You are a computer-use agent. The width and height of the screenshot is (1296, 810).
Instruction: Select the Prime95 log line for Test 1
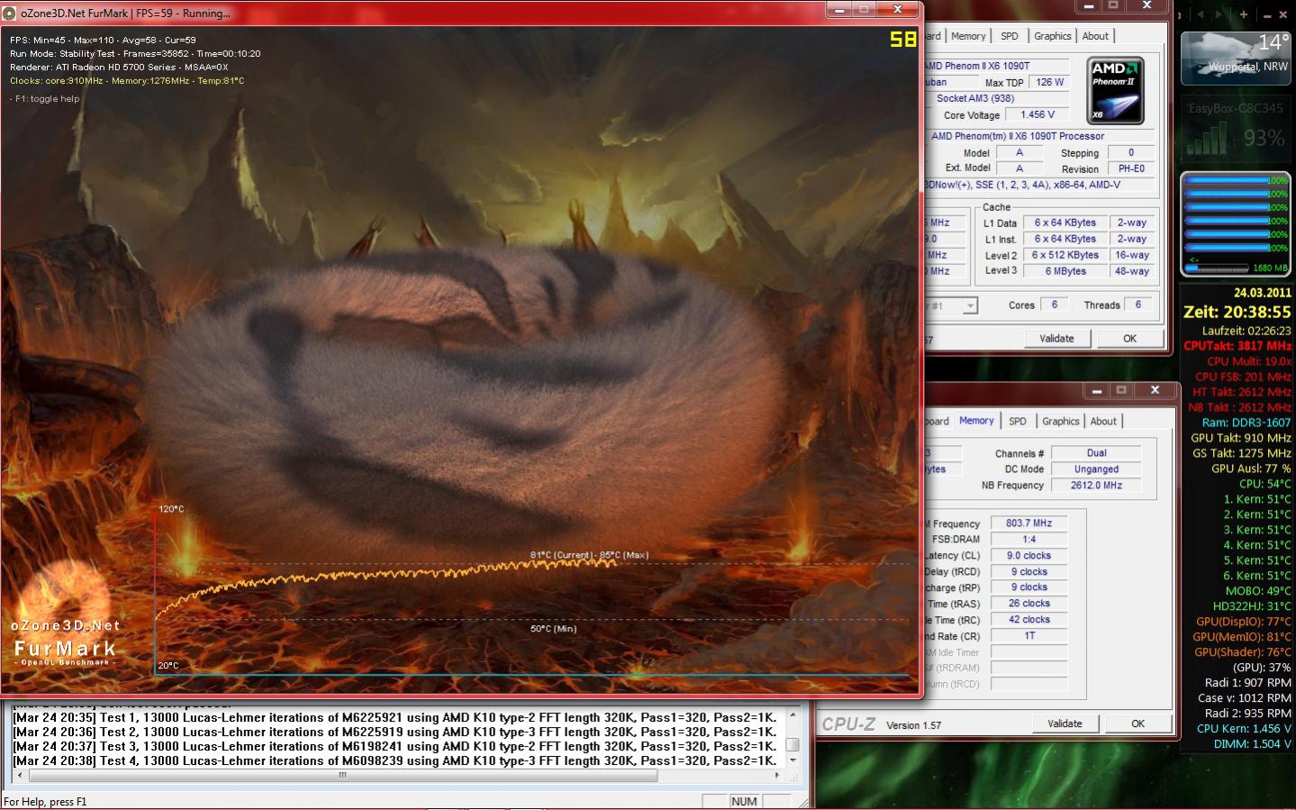[x=394, y=718]
